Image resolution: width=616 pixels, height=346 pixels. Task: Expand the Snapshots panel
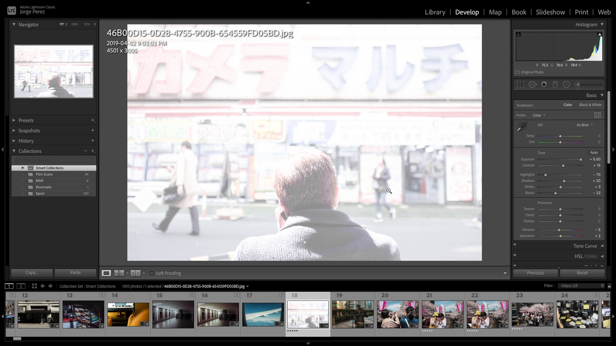coord(14,130)
